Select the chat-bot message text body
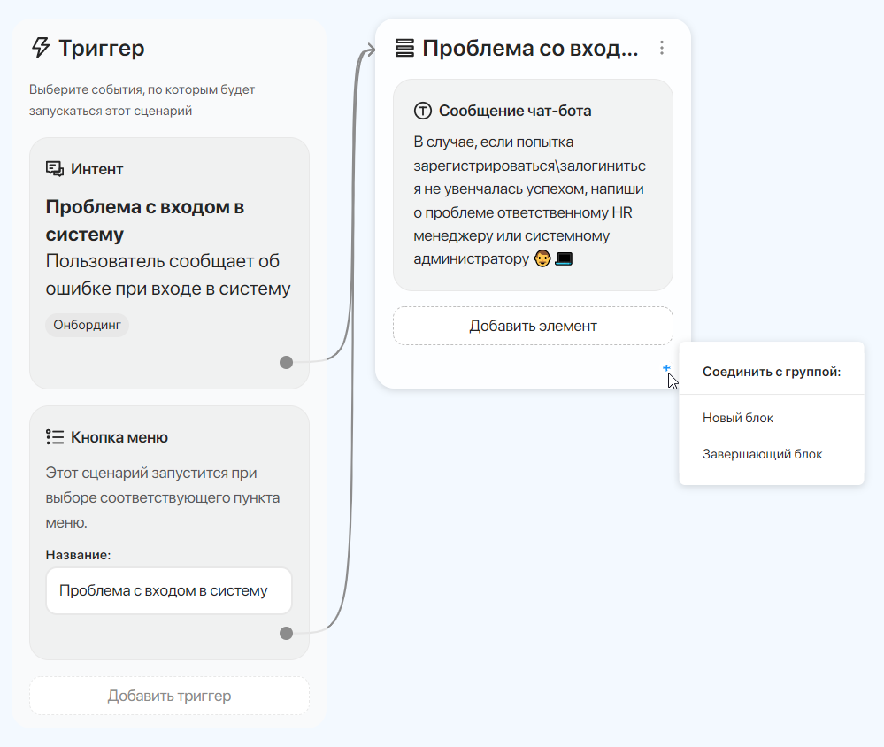884x747 pixels. tap(529, 201)
